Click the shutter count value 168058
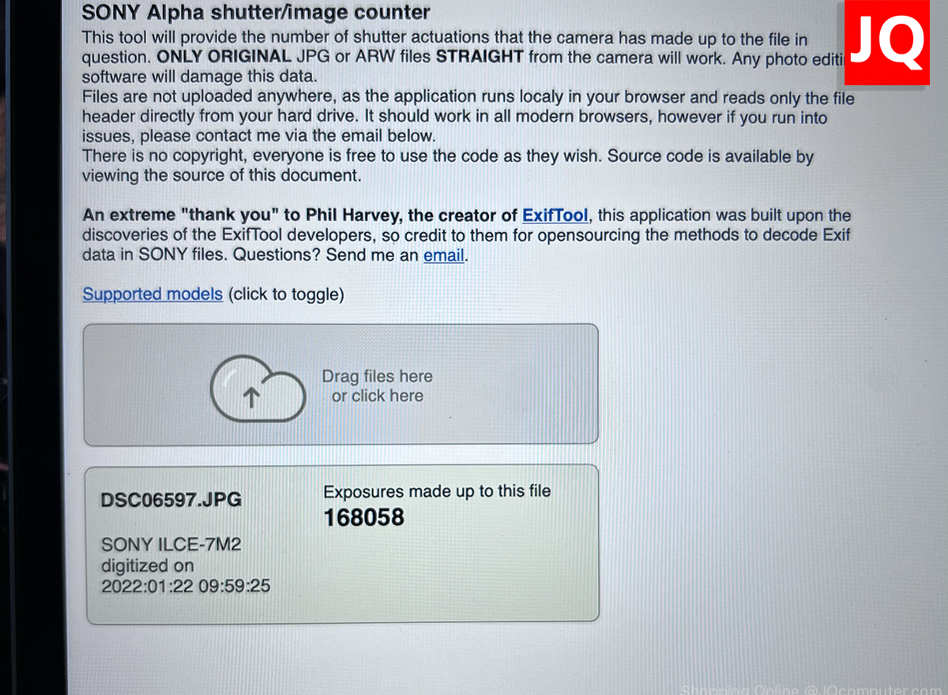This screenshot has width=948, height=695. click(364, 518)
